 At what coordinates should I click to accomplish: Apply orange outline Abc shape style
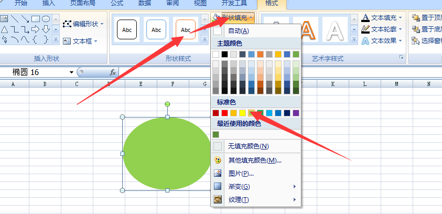[x=186, y=29]
